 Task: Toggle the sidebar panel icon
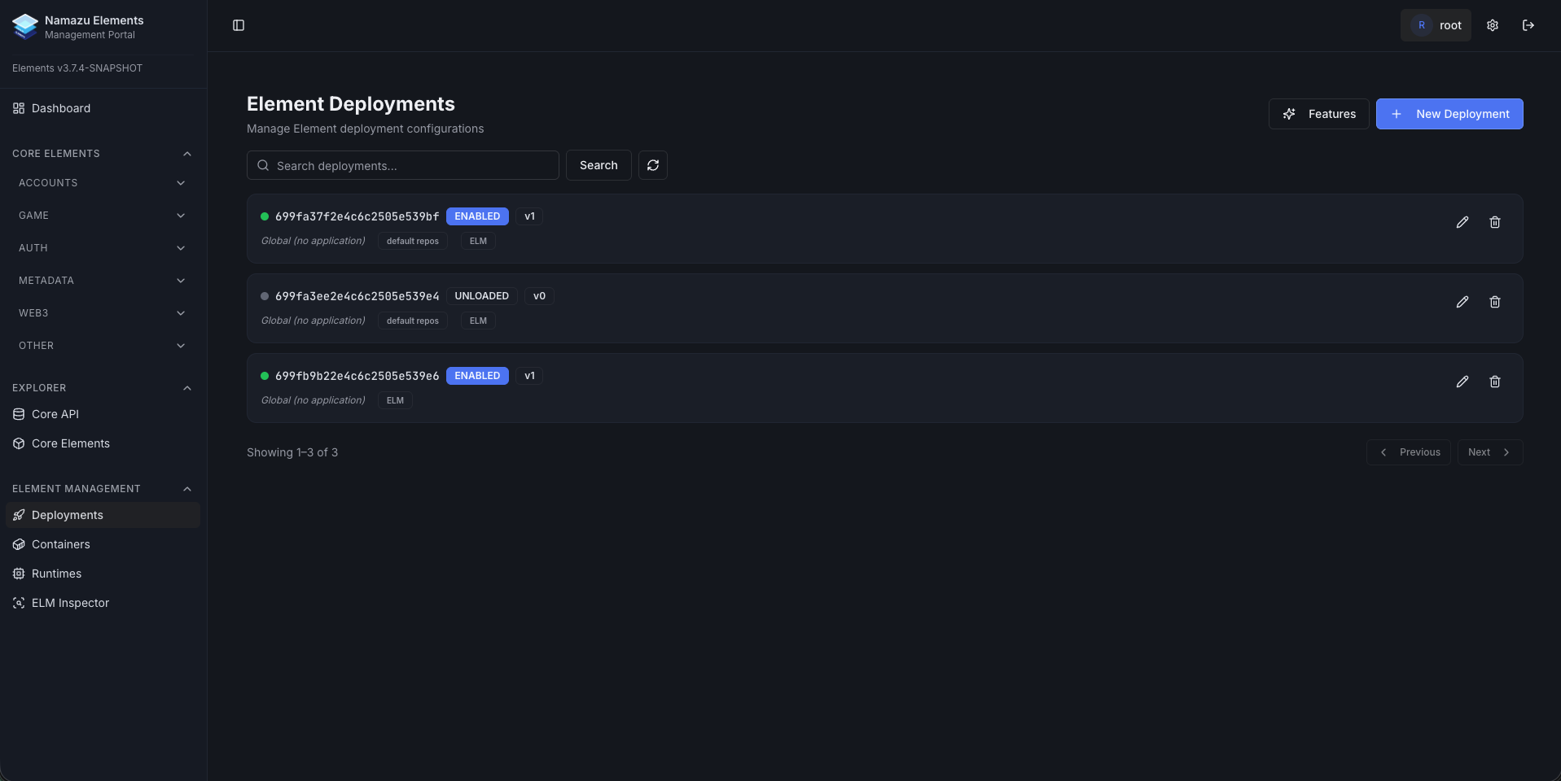239,25
